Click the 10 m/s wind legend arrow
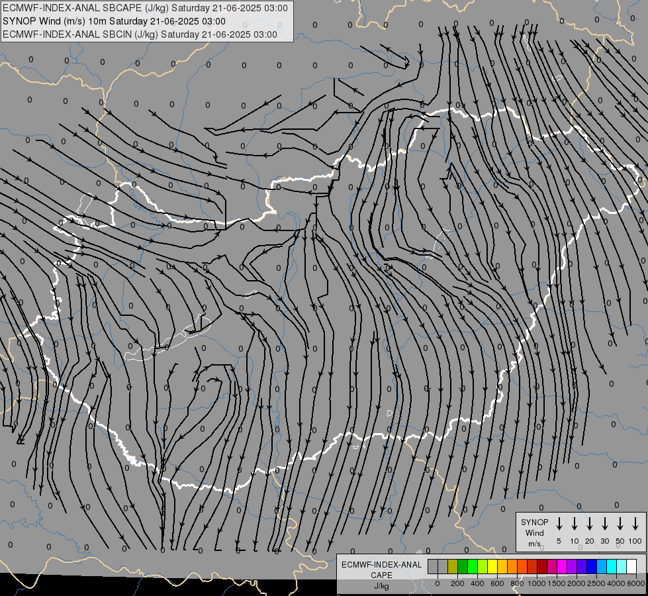 coord(575,524)
